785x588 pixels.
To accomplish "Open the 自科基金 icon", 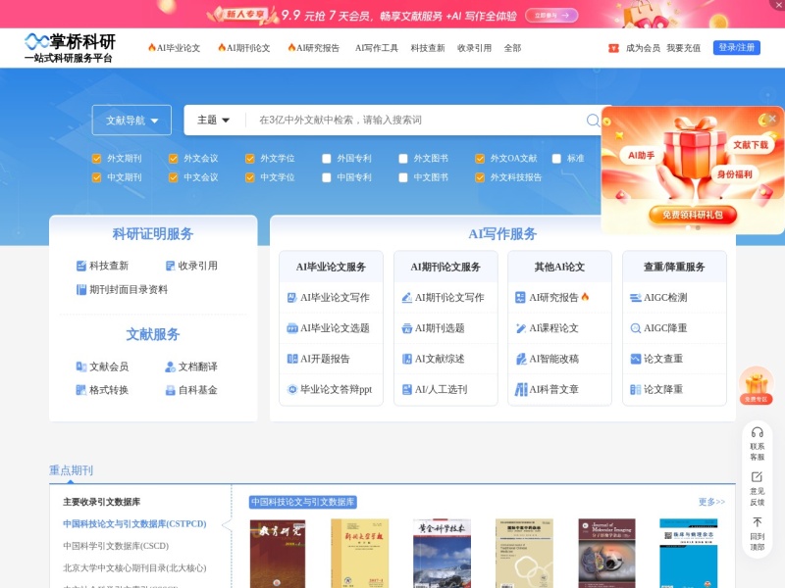I will click(x=170, y=390).
